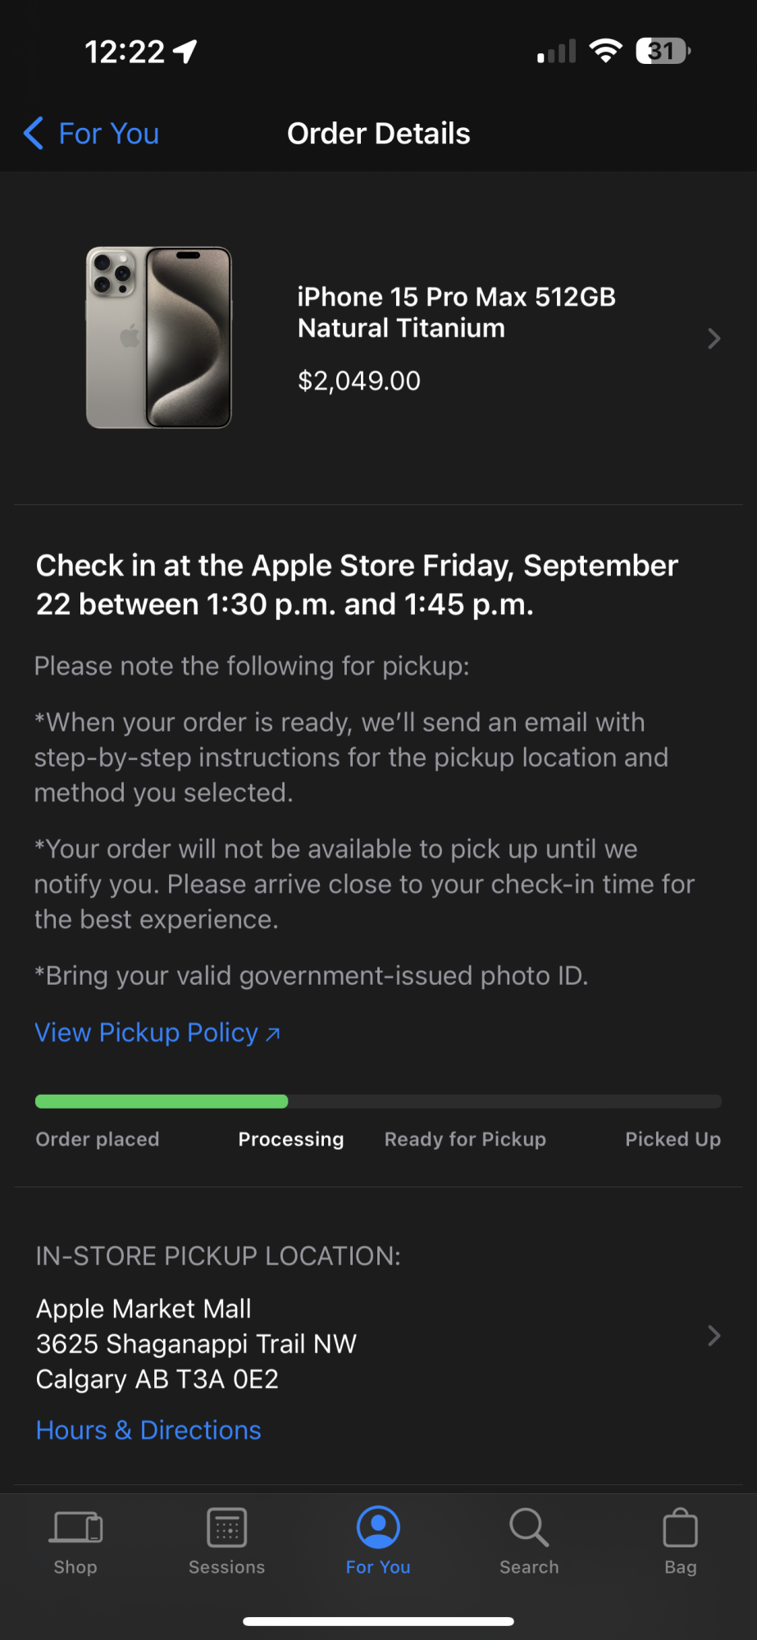Tap the iPhone 15 Pro Max thumbnail

coord(159,338)
